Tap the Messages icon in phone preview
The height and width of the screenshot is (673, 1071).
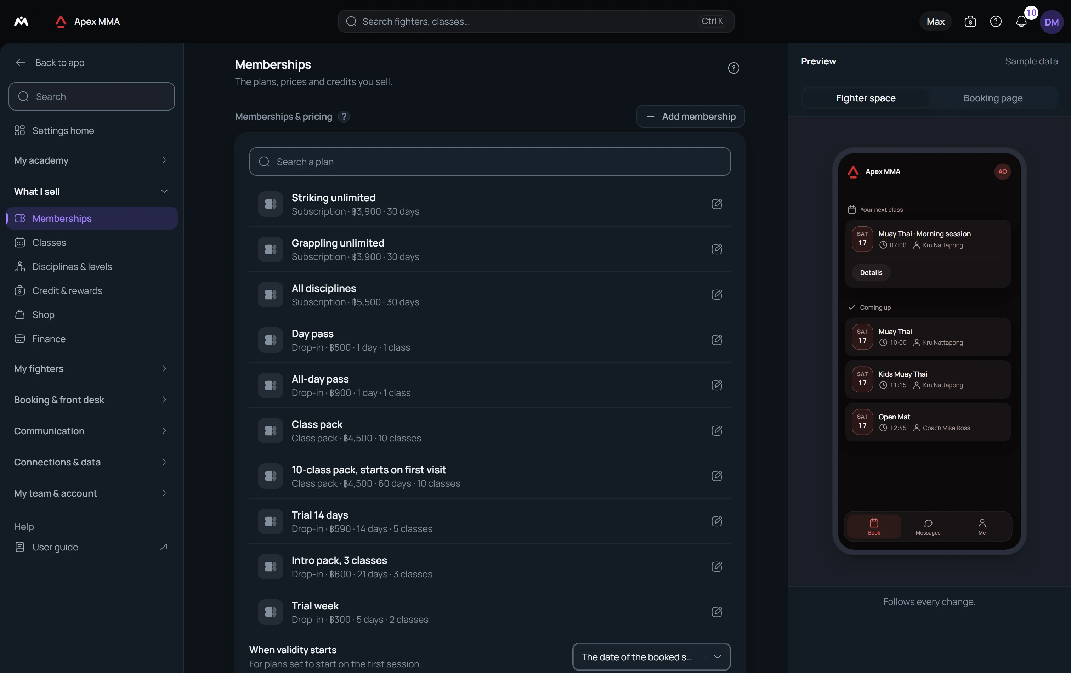pyautogui.click(x=928, y=527)
